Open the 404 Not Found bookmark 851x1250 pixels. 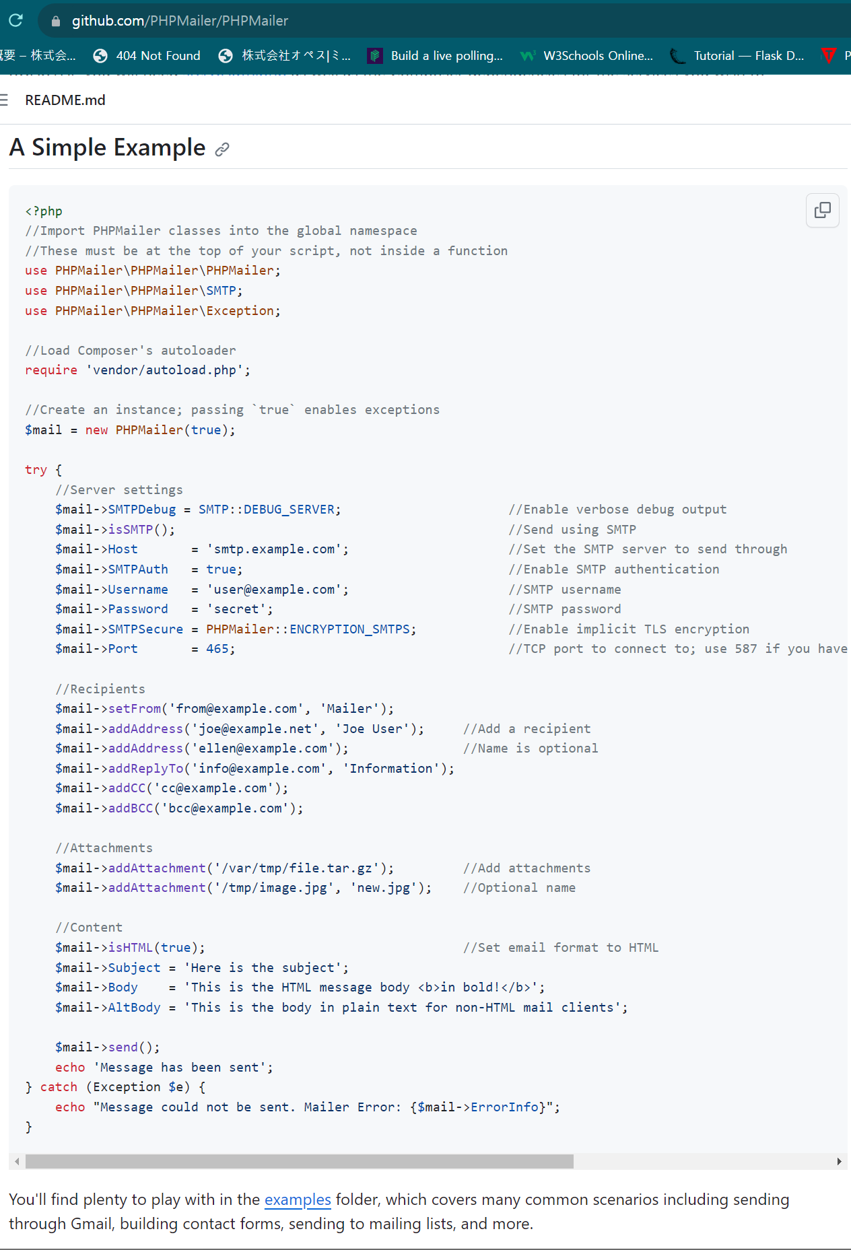pyautogui.click(x=147, y=56)
